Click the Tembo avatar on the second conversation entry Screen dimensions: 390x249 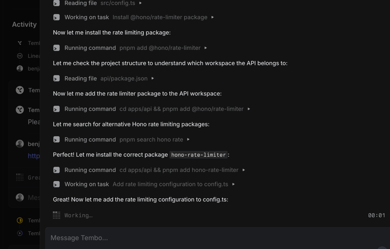coord(20,109)
